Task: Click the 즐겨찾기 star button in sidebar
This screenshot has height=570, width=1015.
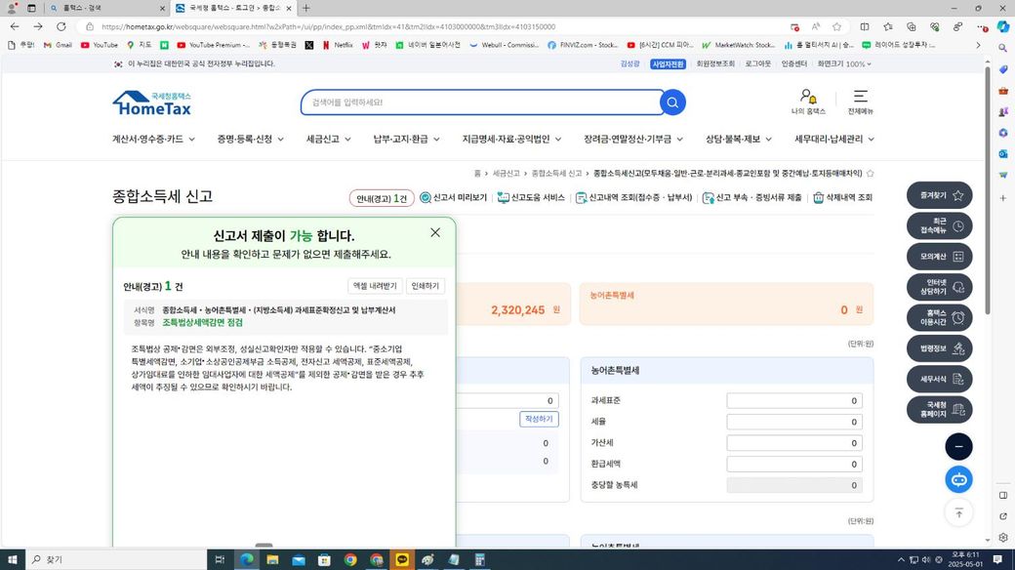Action: click(x=939, y=195)
